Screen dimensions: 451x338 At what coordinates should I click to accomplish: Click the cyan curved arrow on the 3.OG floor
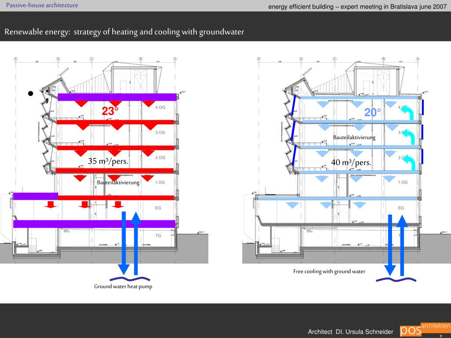(409, 137)
